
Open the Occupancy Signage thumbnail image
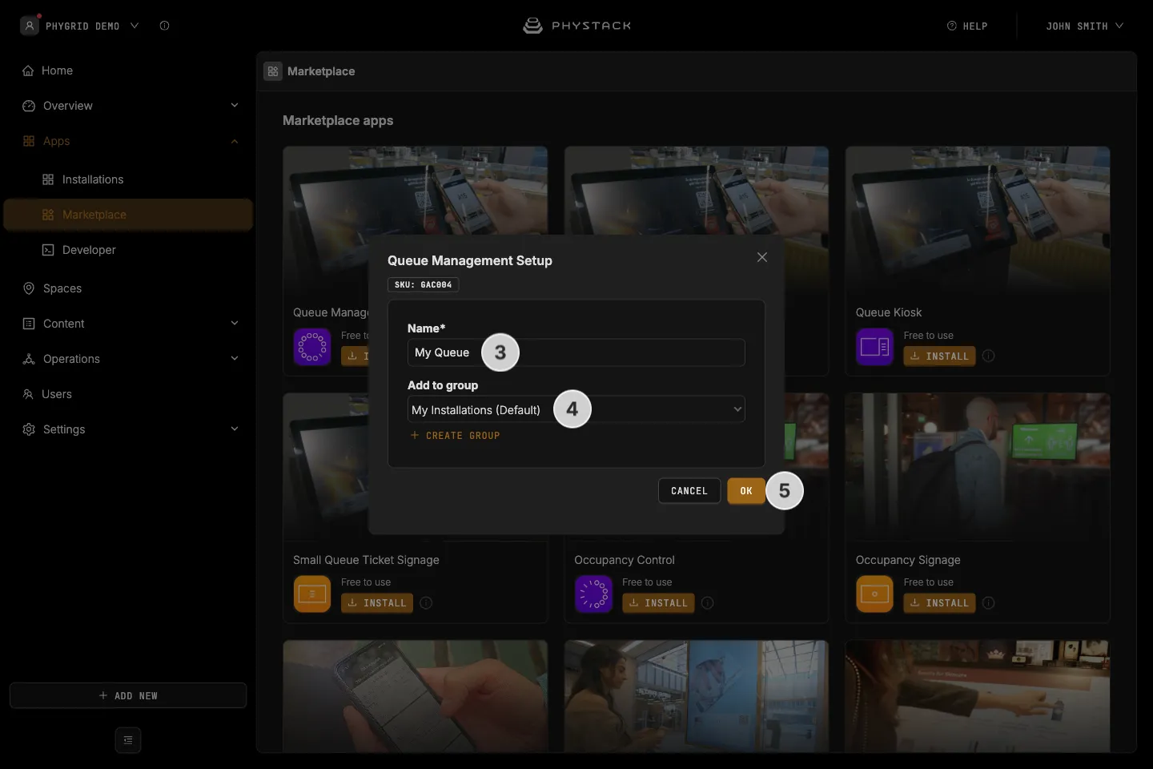(978, 467)
